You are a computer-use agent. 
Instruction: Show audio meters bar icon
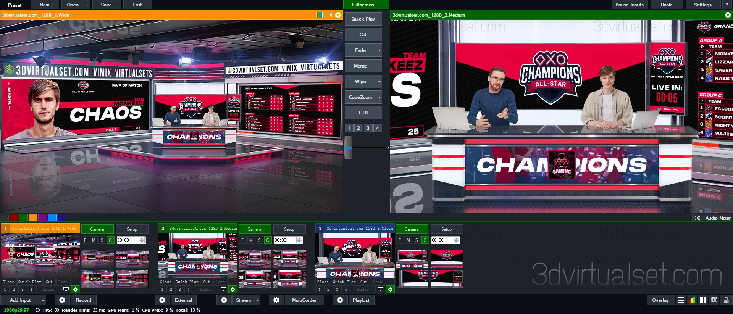click(692, 300)
